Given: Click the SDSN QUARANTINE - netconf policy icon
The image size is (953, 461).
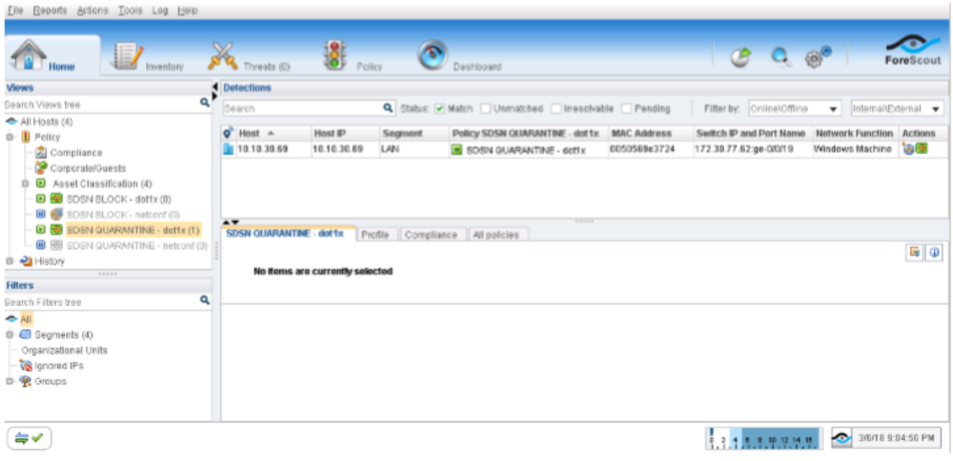Looking at the screenshot, I should 57,246.
